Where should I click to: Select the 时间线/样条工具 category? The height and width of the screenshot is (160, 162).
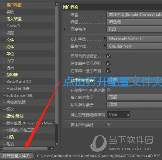pos(20,130)
